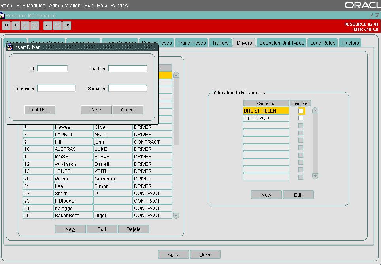Screen dimensions: 381x265
Task: Toggle Inactive checkbox for DHL PRUD
Action: (x=301, y=118)
